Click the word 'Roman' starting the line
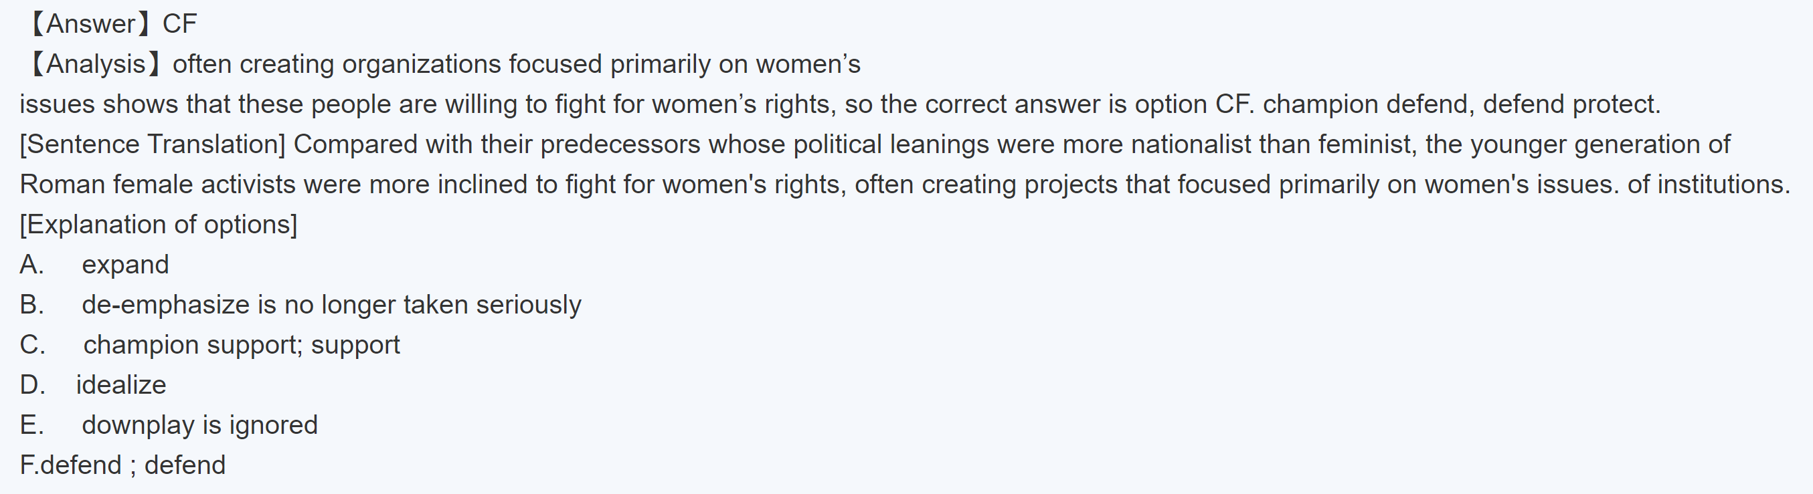Viewport: 1813px width, 494px height. pos(62,184)
